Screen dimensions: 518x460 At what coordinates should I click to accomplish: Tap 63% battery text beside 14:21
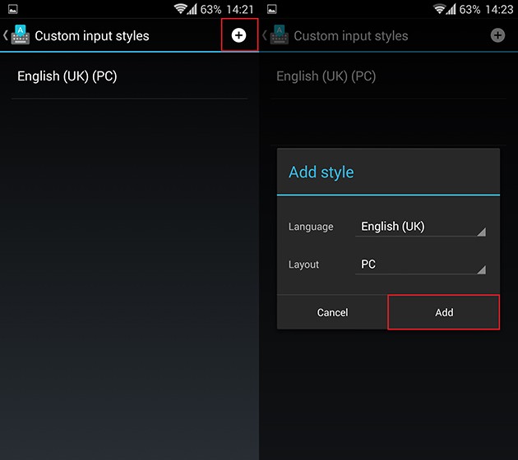(210, 9)
